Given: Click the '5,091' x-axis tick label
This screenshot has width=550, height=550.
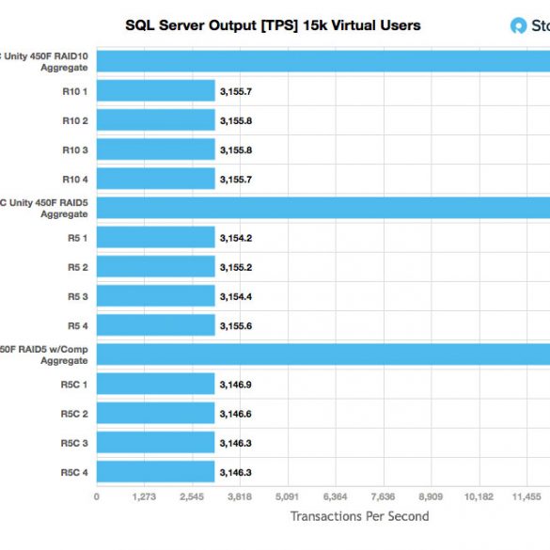Looking at the screenshot, I should [288, 496].
